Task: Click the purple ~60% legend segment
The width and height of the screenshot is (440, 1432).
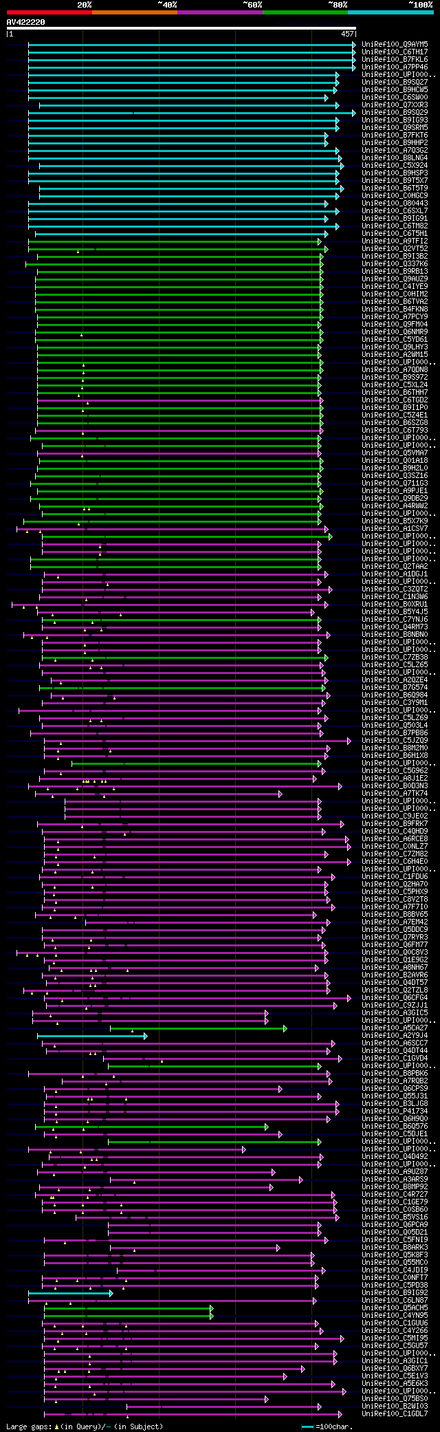Action: [220, 12]
